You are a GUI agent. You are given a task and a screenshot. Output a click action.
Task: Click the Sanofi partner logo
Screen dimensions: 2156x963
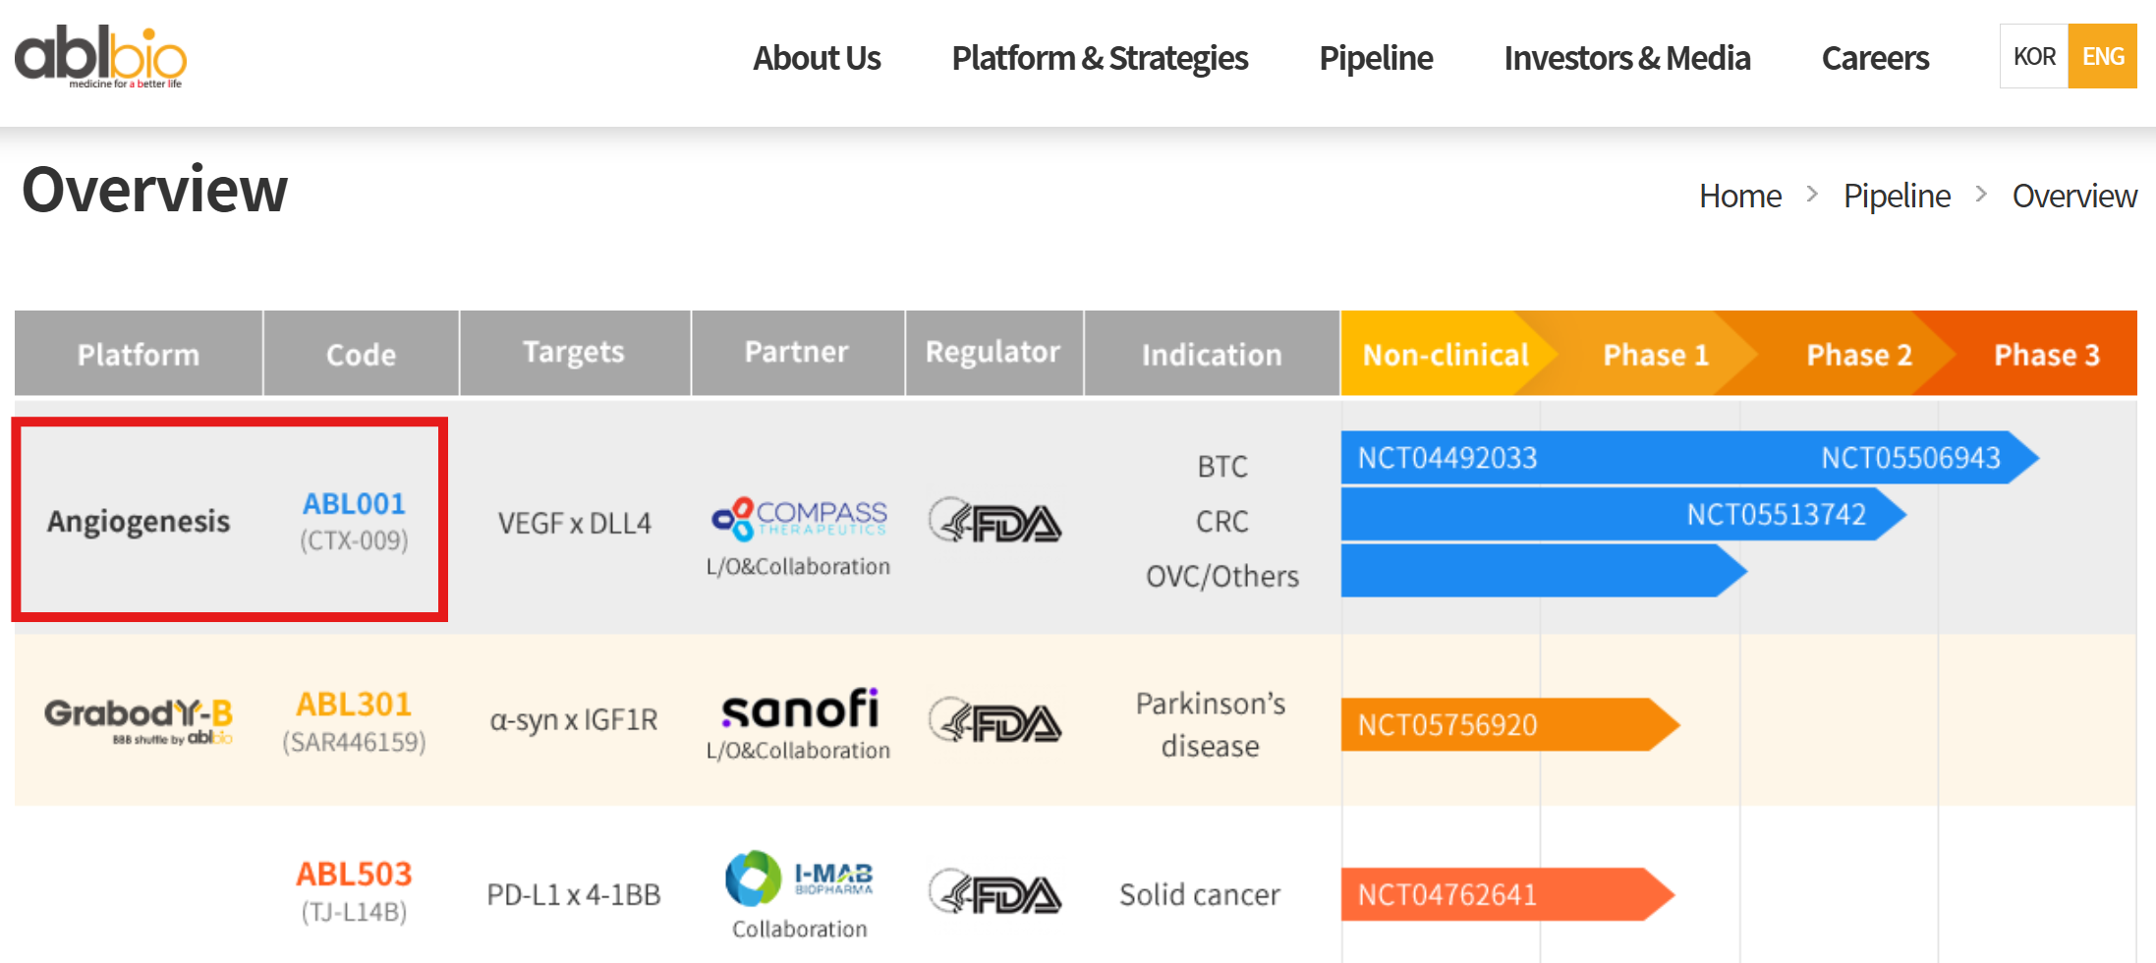[799, 708]
